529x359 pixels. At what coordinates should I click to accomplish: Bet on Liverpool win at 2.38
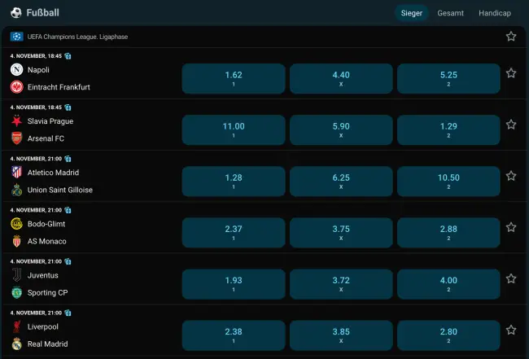point(234,335)
